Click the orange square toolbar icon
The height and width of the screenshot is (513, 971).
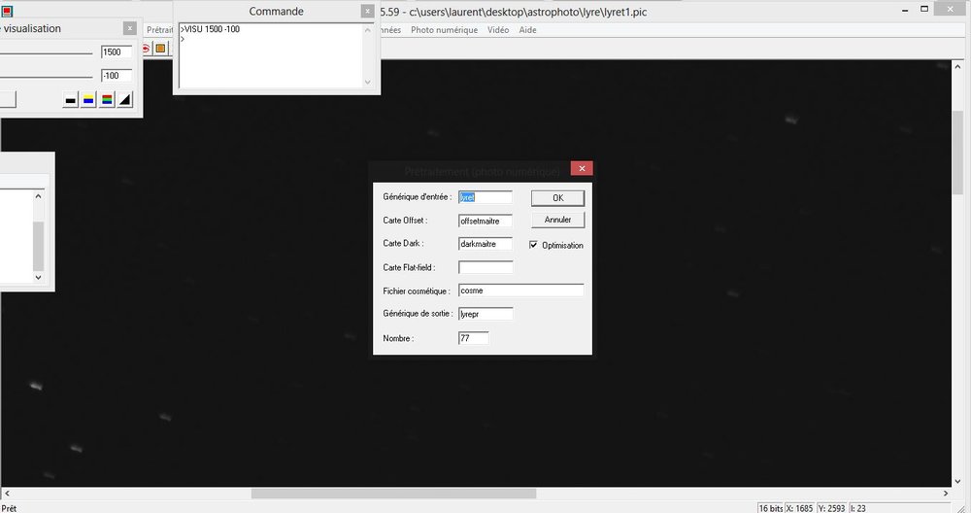160,49
